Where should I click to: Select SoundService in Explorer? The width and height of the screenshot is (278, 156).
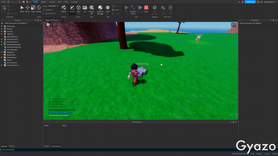(12, 63)
